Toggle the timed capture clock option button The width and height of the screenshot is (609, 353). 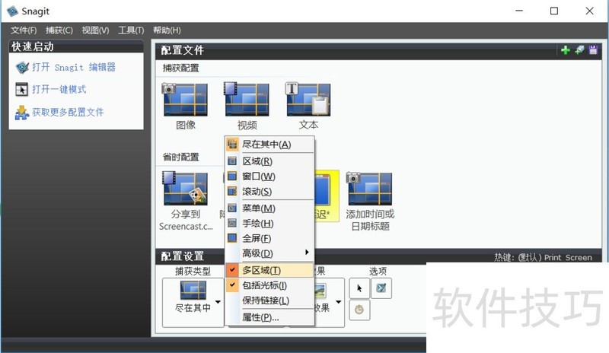pos(359,310)
